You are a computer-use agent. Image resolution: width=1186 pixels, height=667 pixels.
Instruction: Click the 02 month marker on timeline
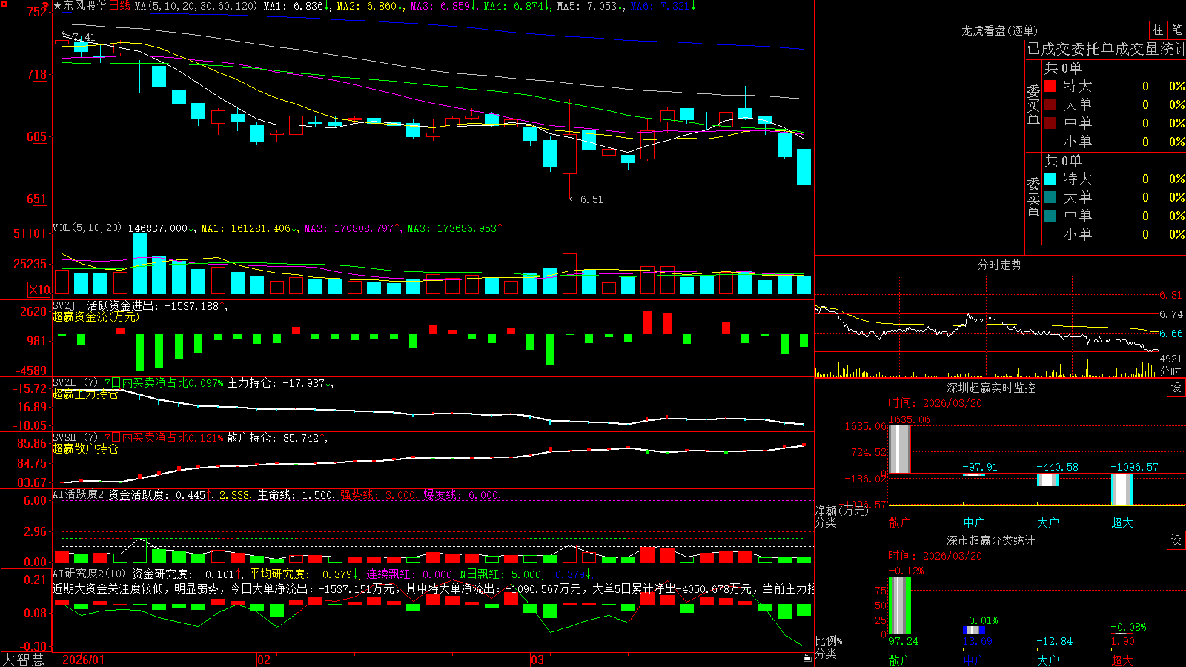click(x=264, y=660)
